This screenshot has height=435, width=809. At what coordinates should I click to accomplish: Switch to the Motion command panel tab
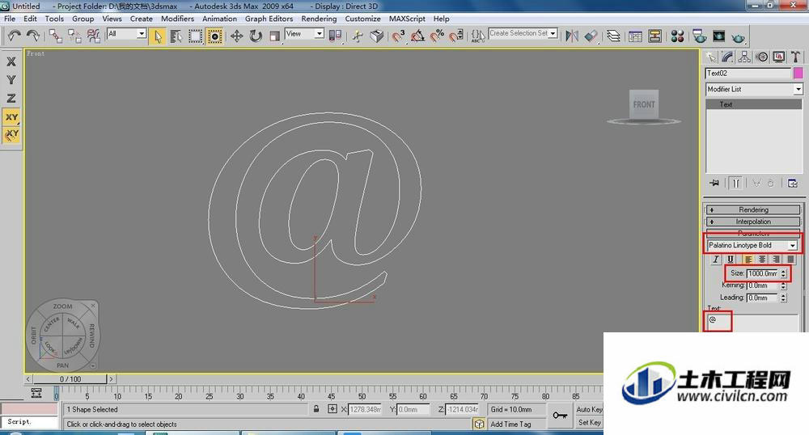762,57
